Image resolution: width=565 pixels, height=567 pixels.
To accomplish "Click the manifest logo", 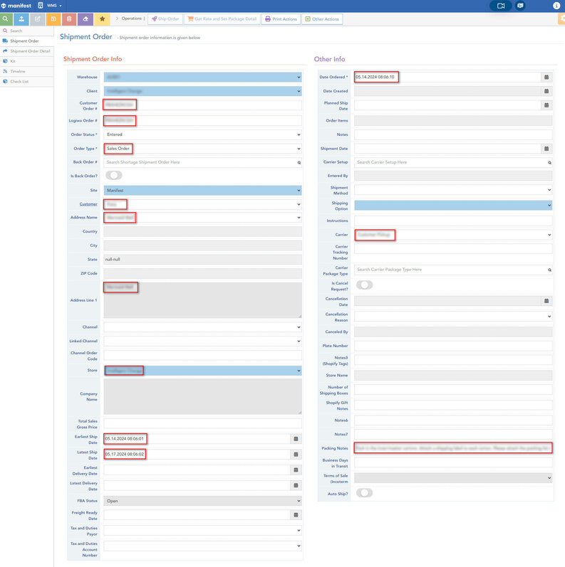I will [x=16, y=6].
